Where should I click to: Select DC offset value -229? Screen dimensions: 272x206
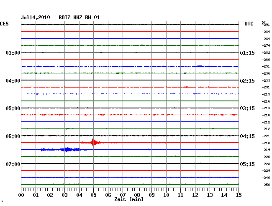coord(266,171)
